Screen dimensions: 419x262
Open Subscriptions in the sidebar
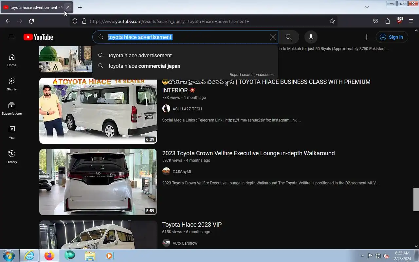12,109
